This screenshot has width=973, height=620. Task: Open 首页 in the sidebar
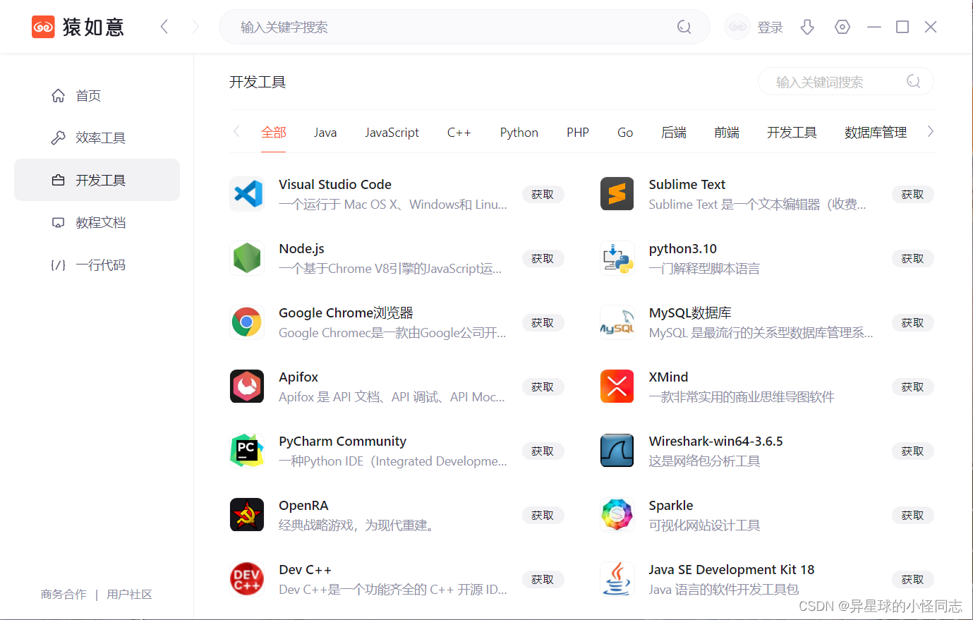pyautogui.click(x=97, y=95)
